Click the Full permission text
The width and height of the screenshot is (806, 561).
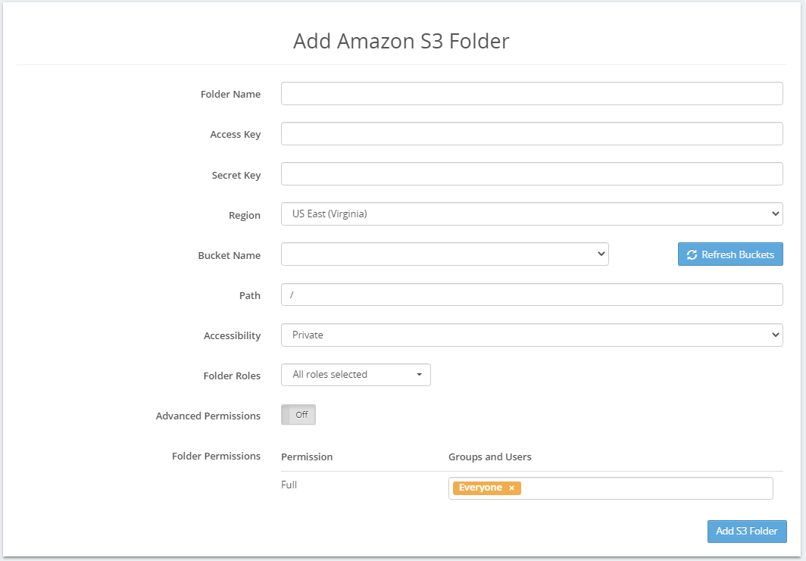tap(289, 485)
